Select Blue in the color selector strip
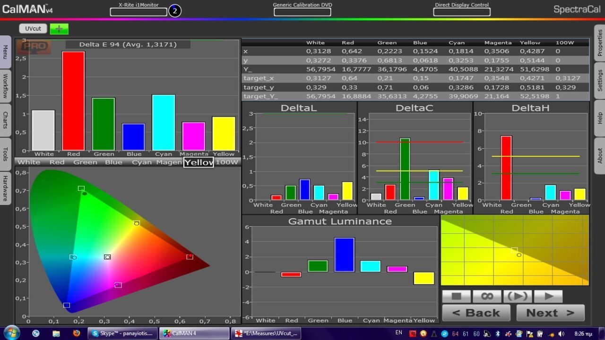 [114, 162]
